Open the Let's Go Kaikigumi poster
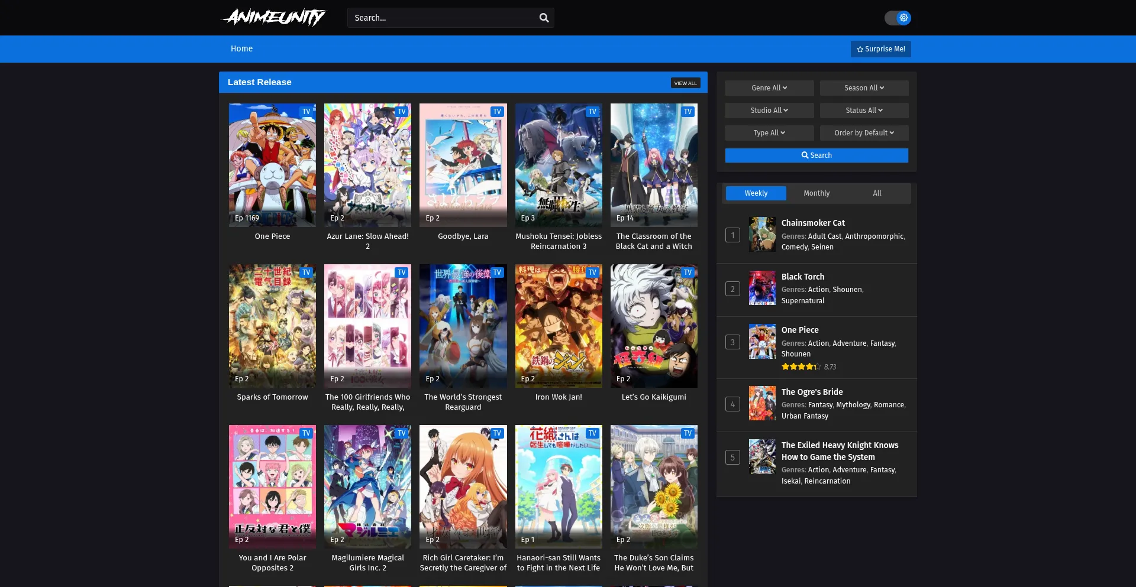This screenshot has height=587, width=1136. [x=654, y=326]
